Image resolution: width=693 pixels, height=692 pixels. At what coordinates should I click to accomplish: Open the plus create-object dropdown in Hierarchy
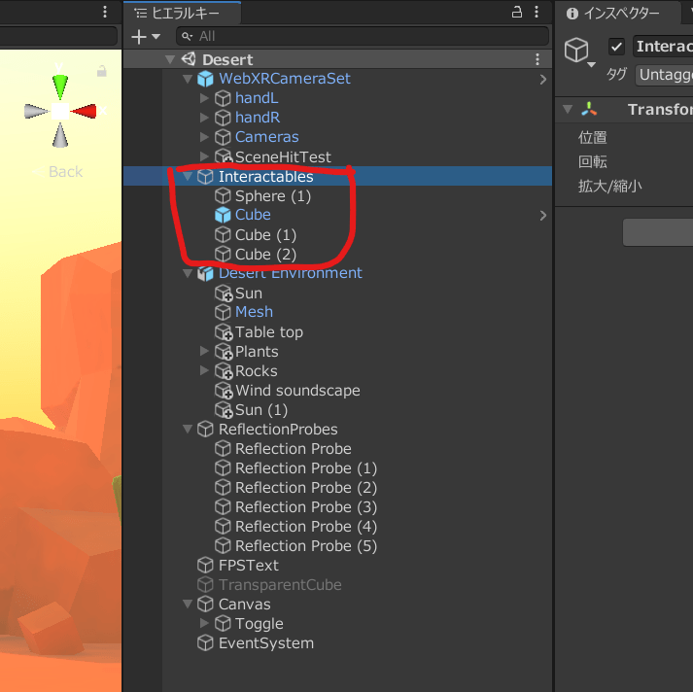pyautogui.click(x=146, y=36)
